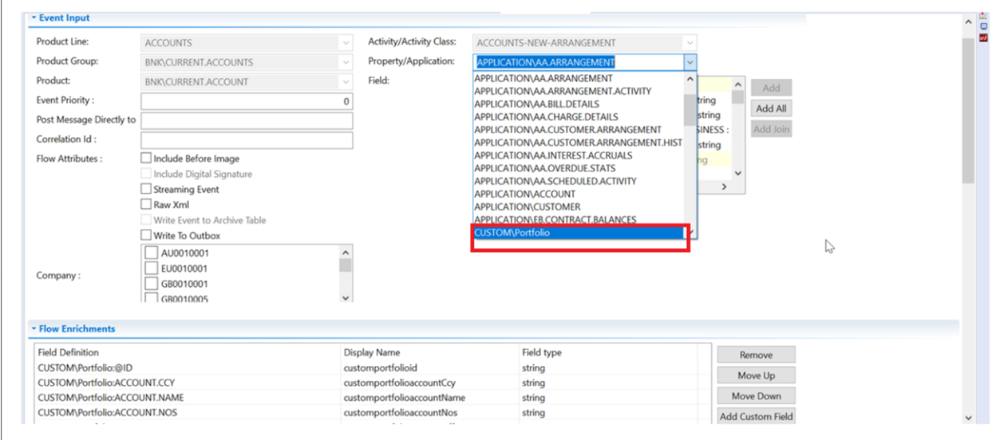Check the Raw Xml option
1004x440 pixels.
146,205
